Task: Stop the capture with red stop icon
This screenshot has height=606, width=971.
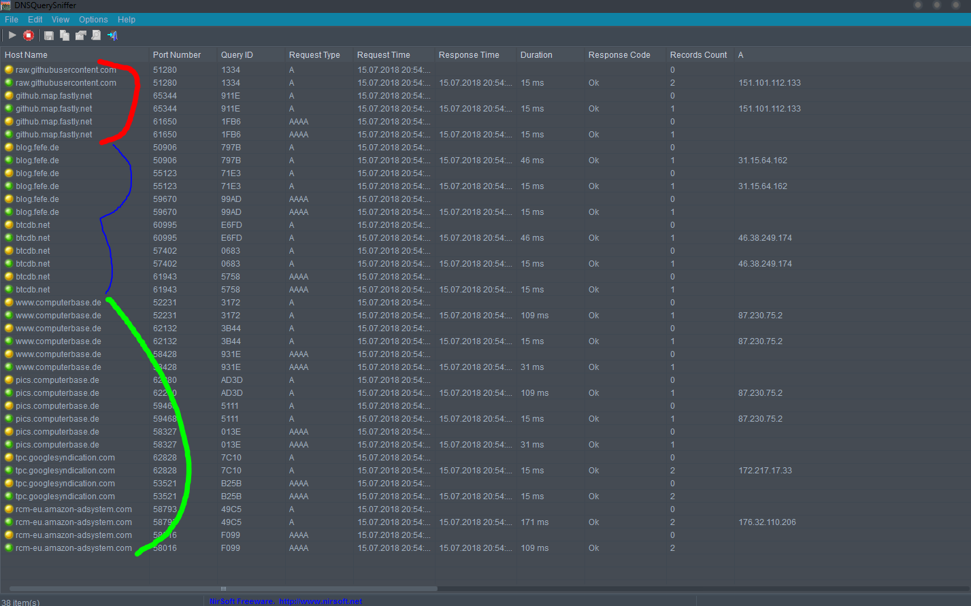Action: tap(29, 35)
